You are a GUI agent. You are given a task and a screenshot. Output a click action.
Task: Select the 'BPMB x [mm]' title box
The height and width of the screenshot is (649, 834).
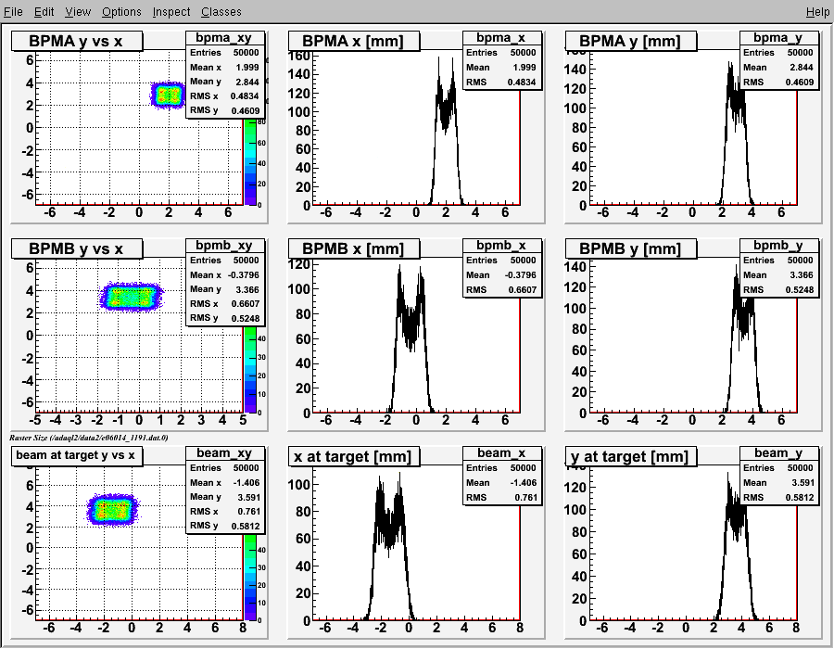click(x=353, y=248)
